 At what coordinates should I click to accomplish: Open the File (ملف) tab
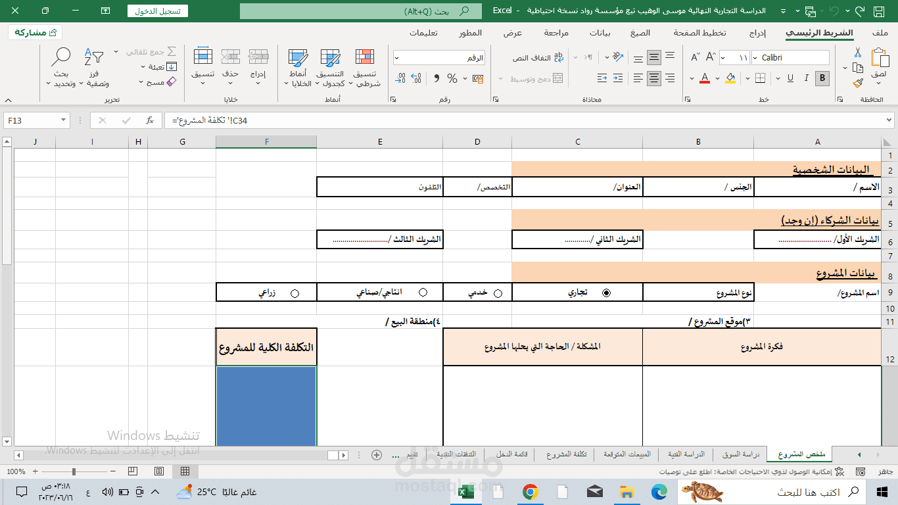880,33
